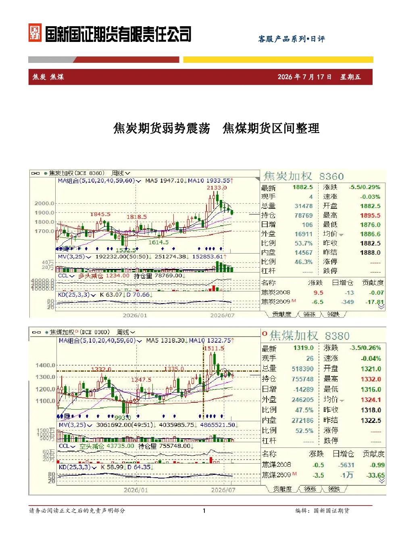Select 领跌 tab under 焦煤 table
Screen dimensions: 400x543
334,489
